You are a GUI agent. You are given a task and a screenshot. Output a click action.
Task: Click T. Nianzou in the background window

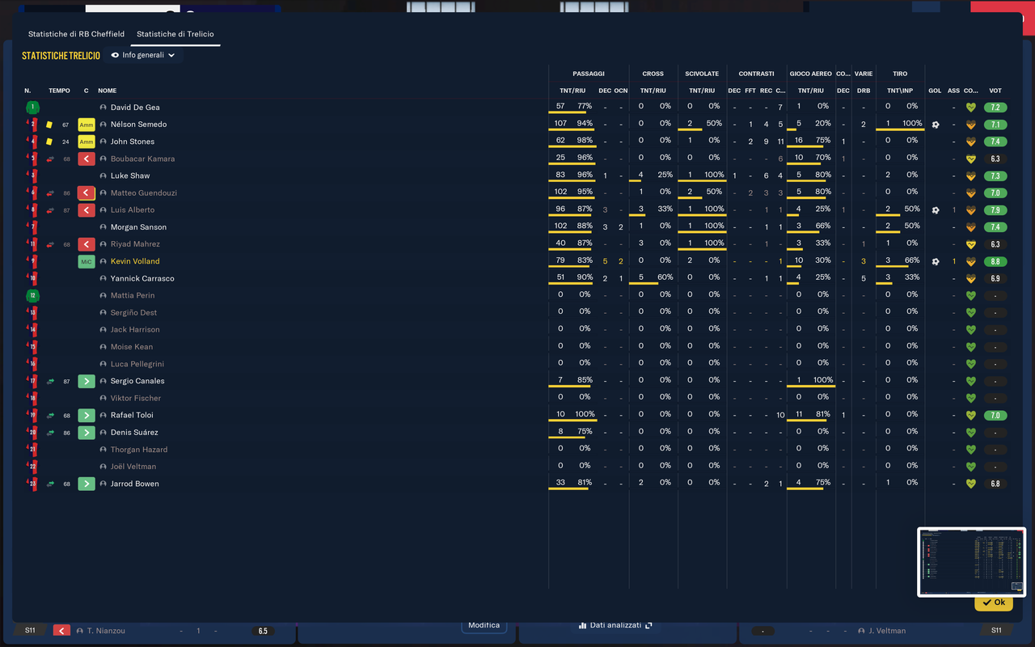pyautogui.click(x=106, y=631)
